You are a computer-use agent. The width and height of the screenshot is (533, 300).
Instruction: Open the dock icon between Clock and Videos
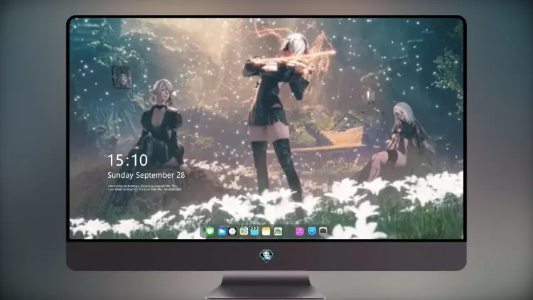point(243,232)
